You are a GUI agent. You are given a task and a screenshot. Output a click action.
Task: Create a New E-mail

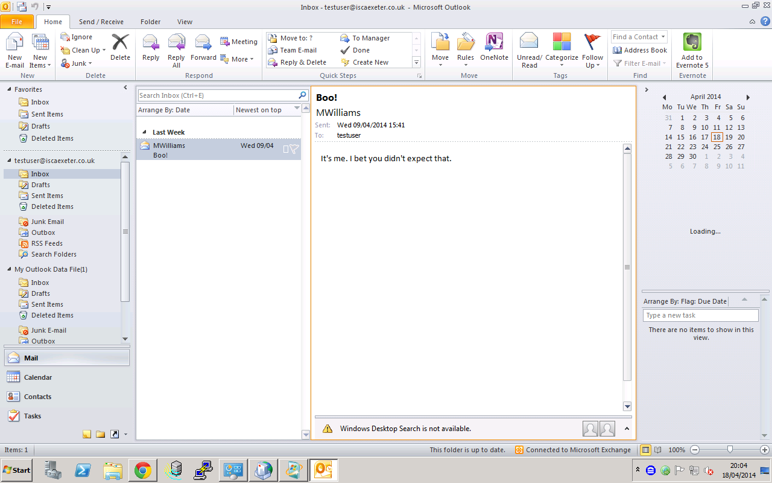pos(14,51)
